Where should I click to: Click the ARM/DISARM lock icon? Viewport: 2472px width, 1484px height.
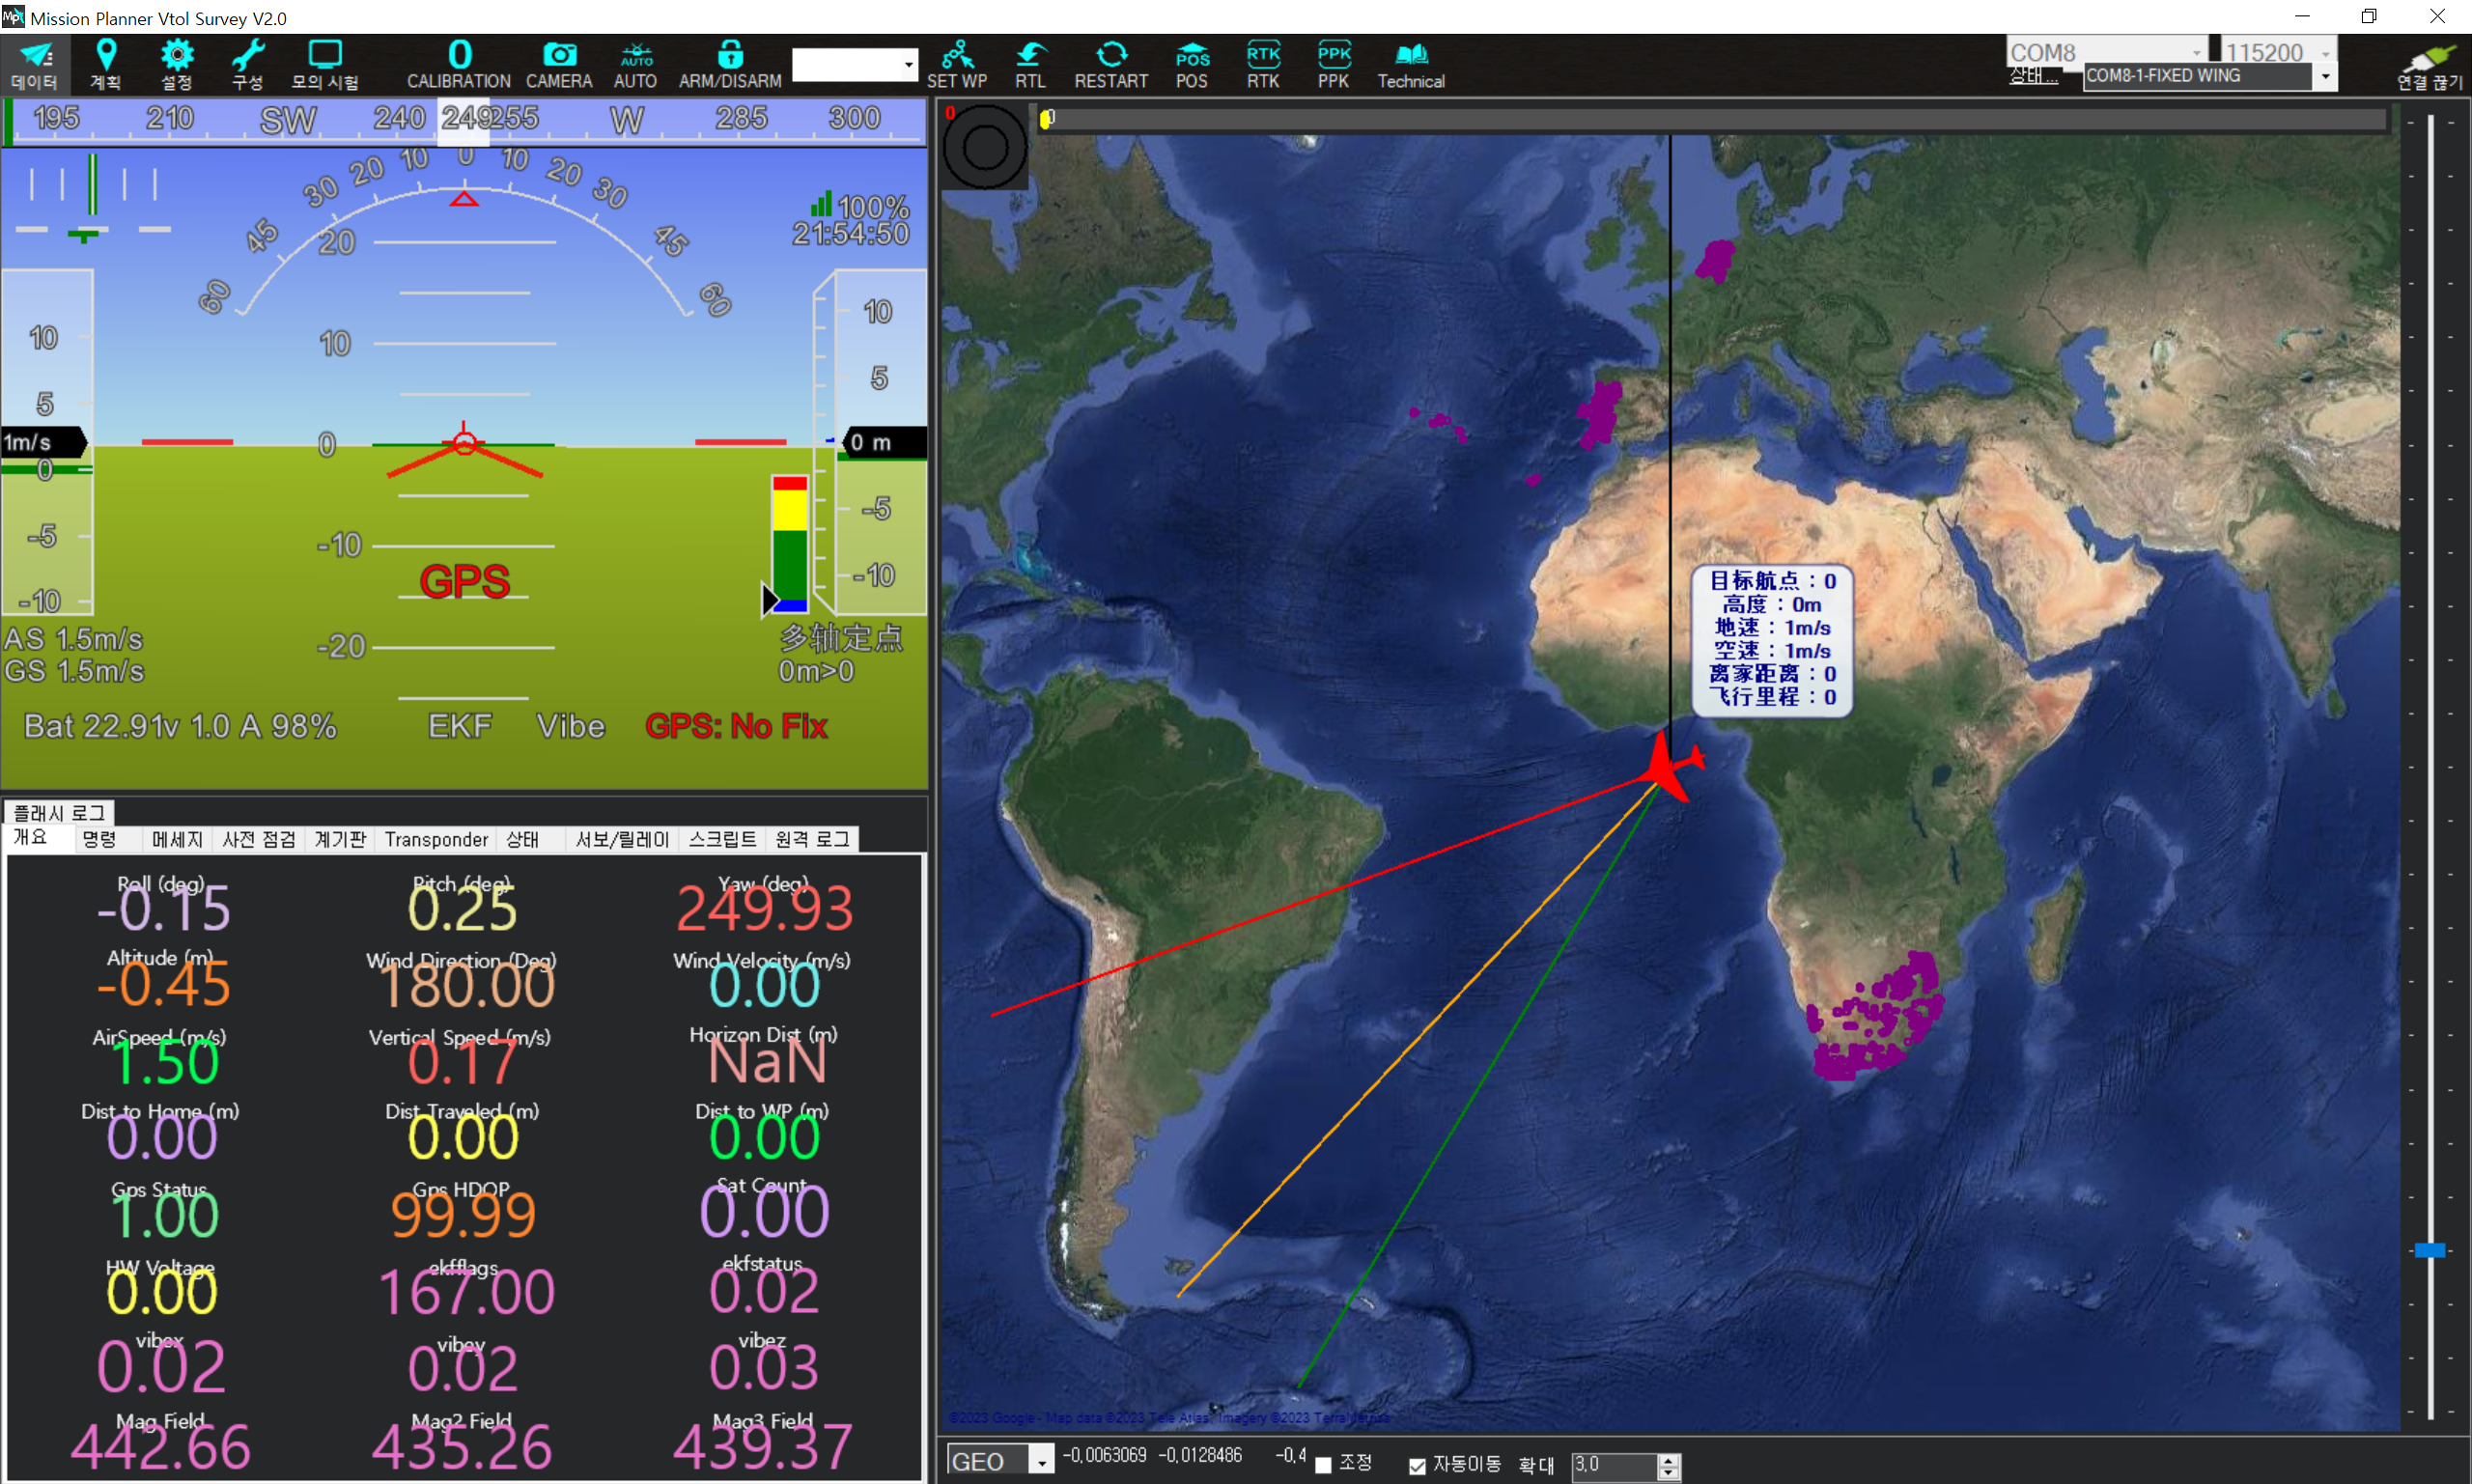pyautogui.click(x=730, y=64)
